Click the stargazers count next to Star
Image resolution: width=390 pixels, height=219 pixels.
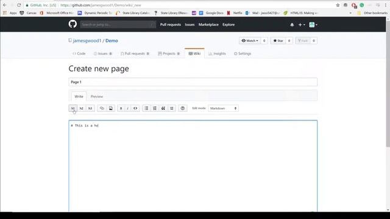pyautogui.click(x=289, y=41)
